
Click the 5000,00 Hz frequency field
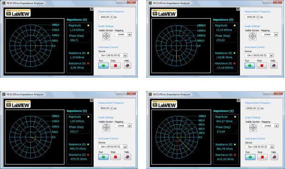(x=104, y=108)
